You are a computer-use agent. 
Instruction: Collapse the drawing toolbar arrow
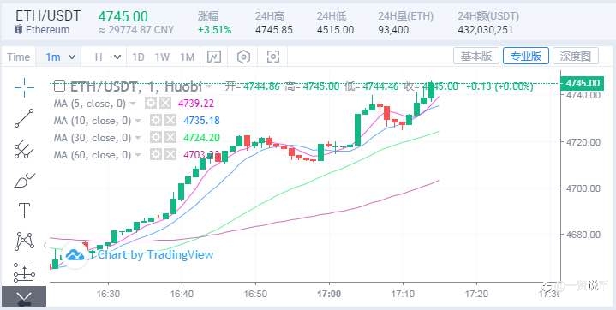[x=24, y=296]
